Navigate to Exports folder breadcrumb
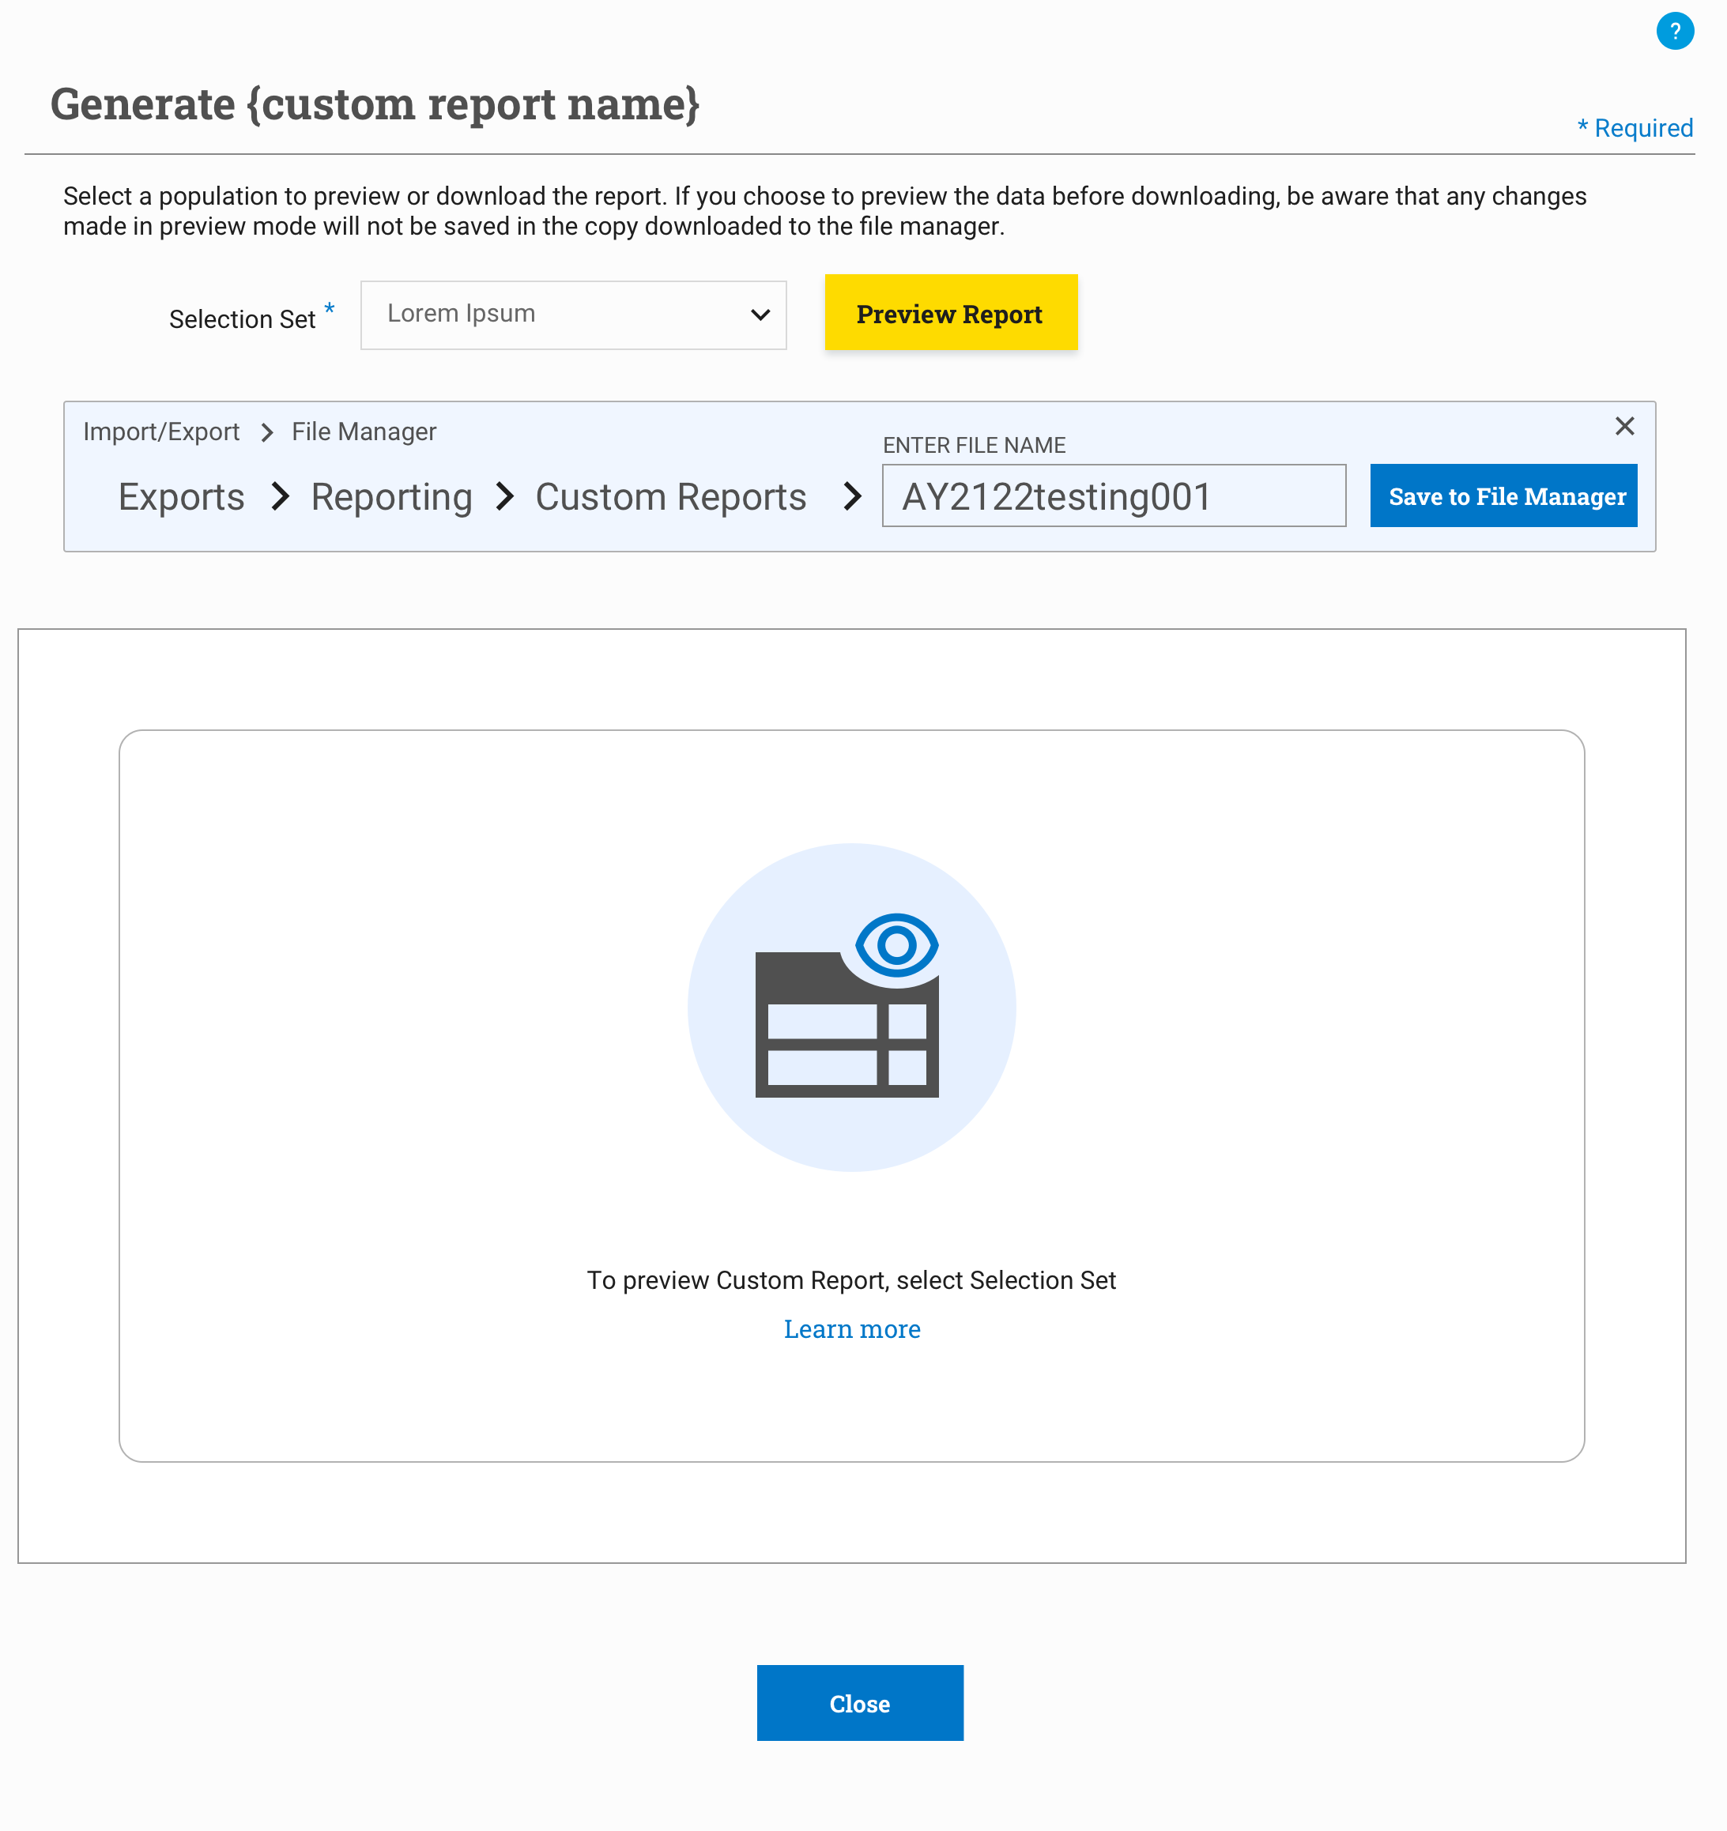 (x=182, y=497)
